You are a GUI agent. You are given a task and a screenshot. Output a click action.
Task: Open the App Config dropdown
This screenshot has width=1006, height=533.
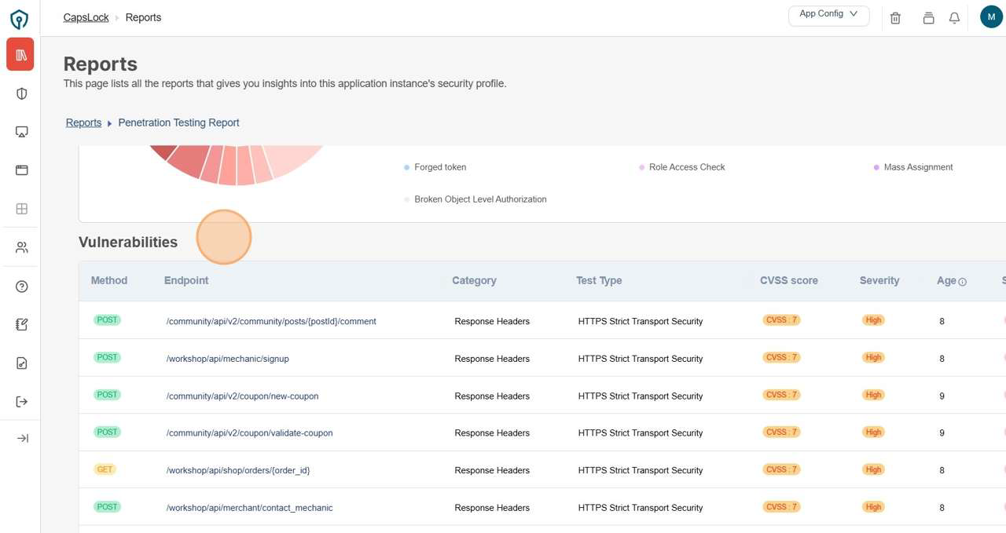point(828,15)
